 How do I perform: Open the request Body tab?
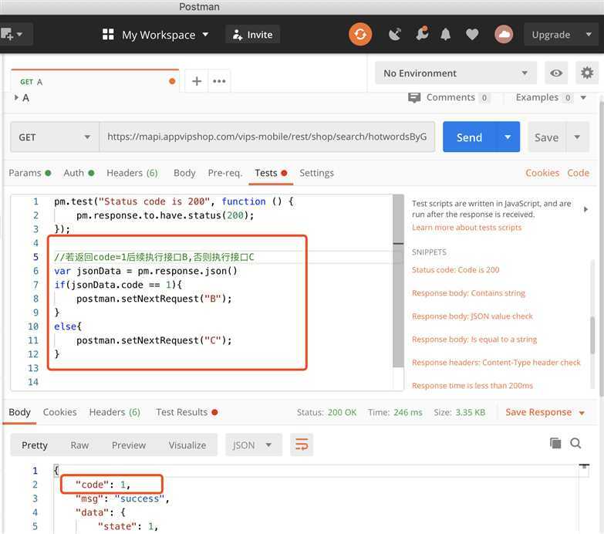[x=184, y=173]
